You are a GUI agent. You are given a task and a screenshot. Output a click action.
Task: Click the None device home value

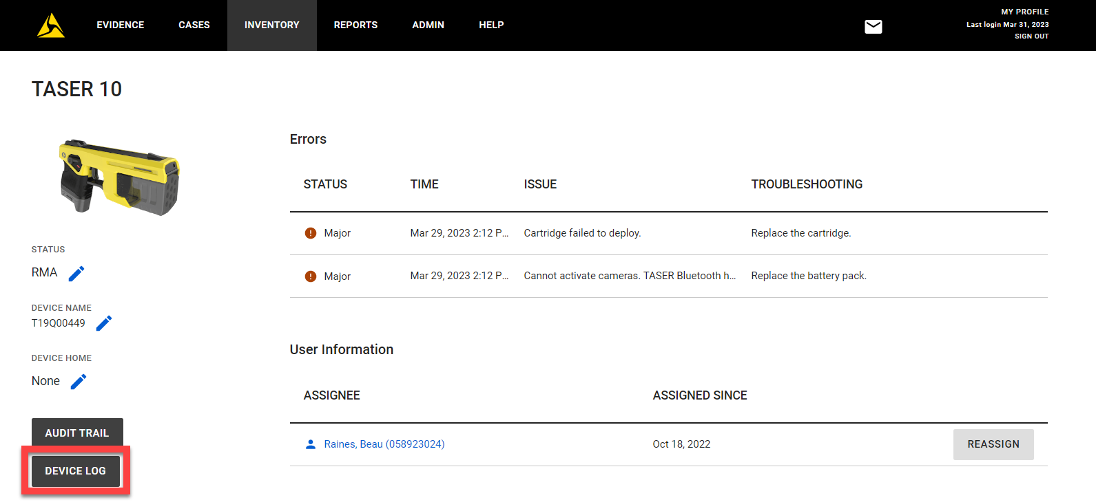(x=45, y=381)
